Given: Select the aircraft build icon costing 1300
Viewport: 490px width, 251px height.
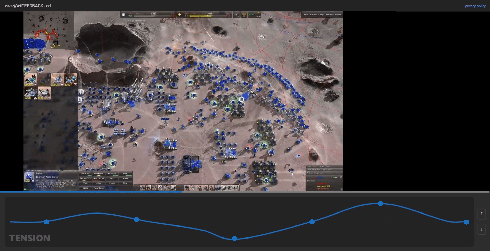Looking at the screenshot, I should tap(44, 93).
